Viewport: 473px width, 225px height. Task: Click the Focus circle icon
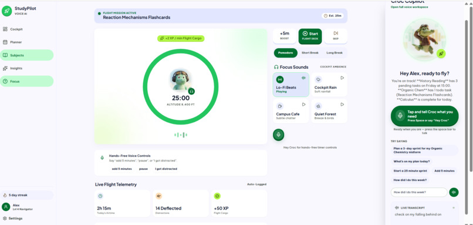click(5, 81)
